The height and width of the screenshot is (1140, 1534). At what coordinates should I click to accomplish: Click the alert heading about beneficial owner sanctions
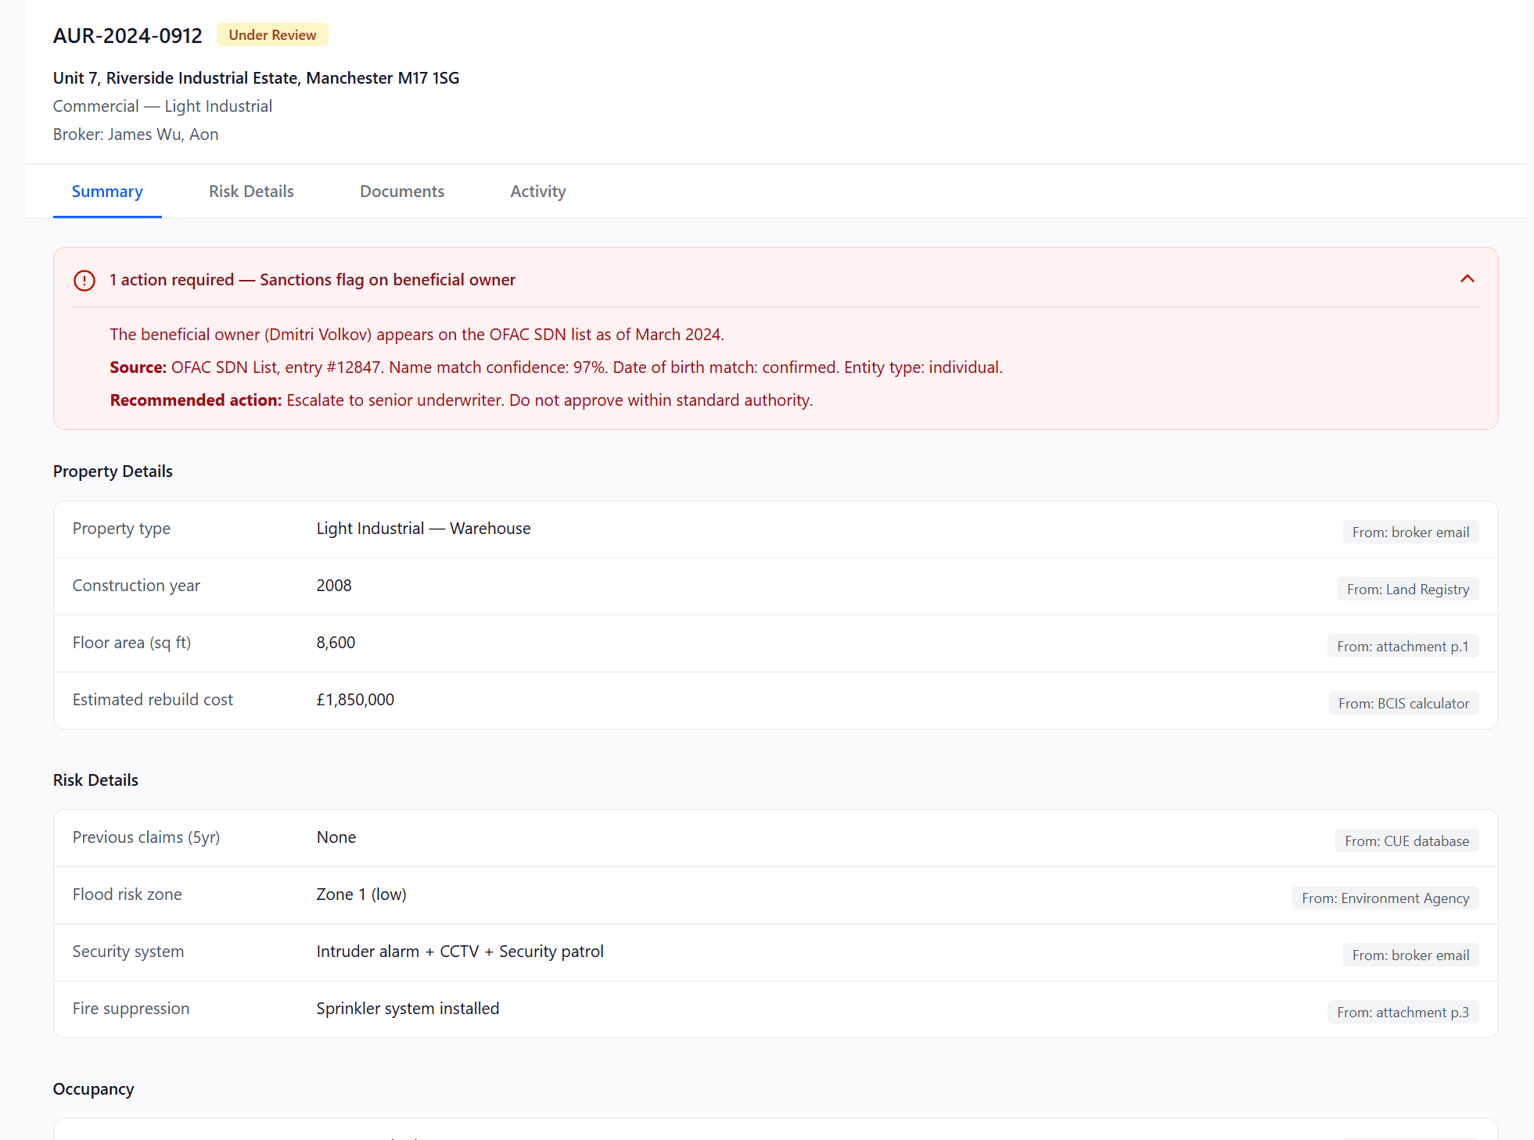tap(312, 280)
